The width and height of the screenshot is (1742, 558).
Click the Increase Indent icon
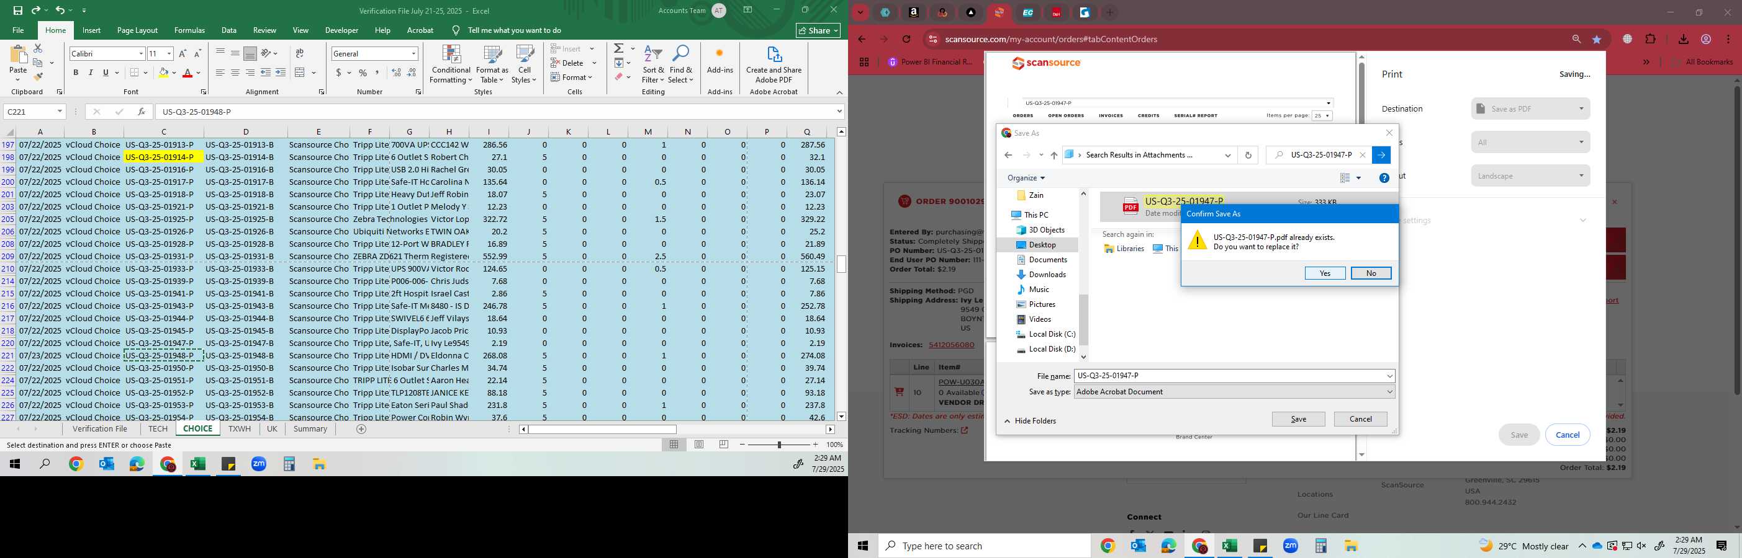tap(281, 73)
